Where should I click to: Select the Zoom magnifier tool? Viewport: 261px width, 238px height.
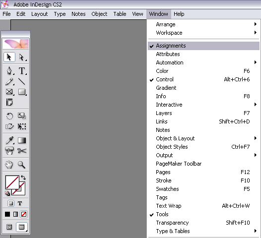pyautogui.click(x=22, y=165)
